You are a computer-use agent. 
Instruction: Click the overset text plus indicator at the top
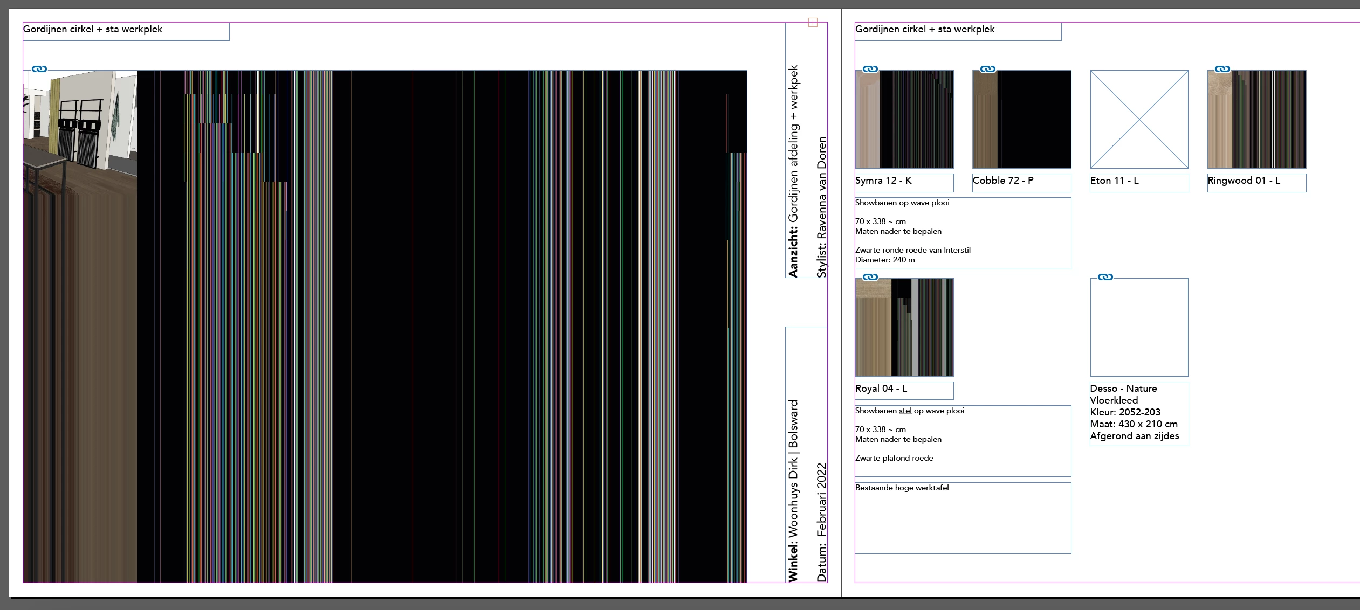(x=813, y=22)
